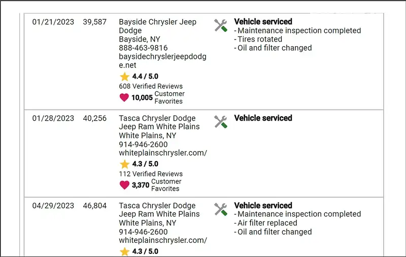Click phone number 914-946-2600 in 01/28/2023 row
Image resolution: width=406 pixels, height=257 pixels.
point(143,144)
